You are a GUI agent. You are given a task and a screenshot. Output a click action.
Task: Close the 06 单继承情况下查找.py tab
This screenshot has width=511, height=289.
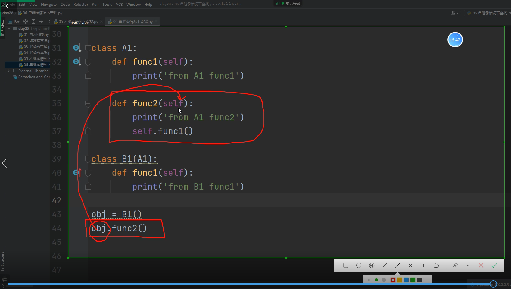[156, 22]
